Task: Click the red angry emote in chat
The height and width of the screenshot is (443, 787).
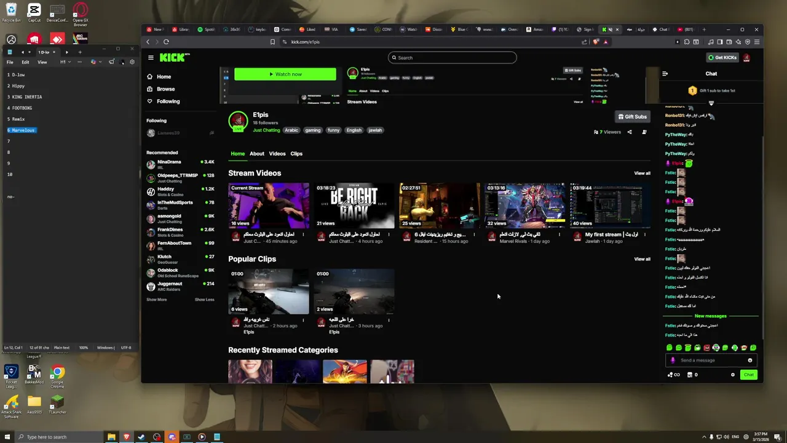Action: coord(706,348)
